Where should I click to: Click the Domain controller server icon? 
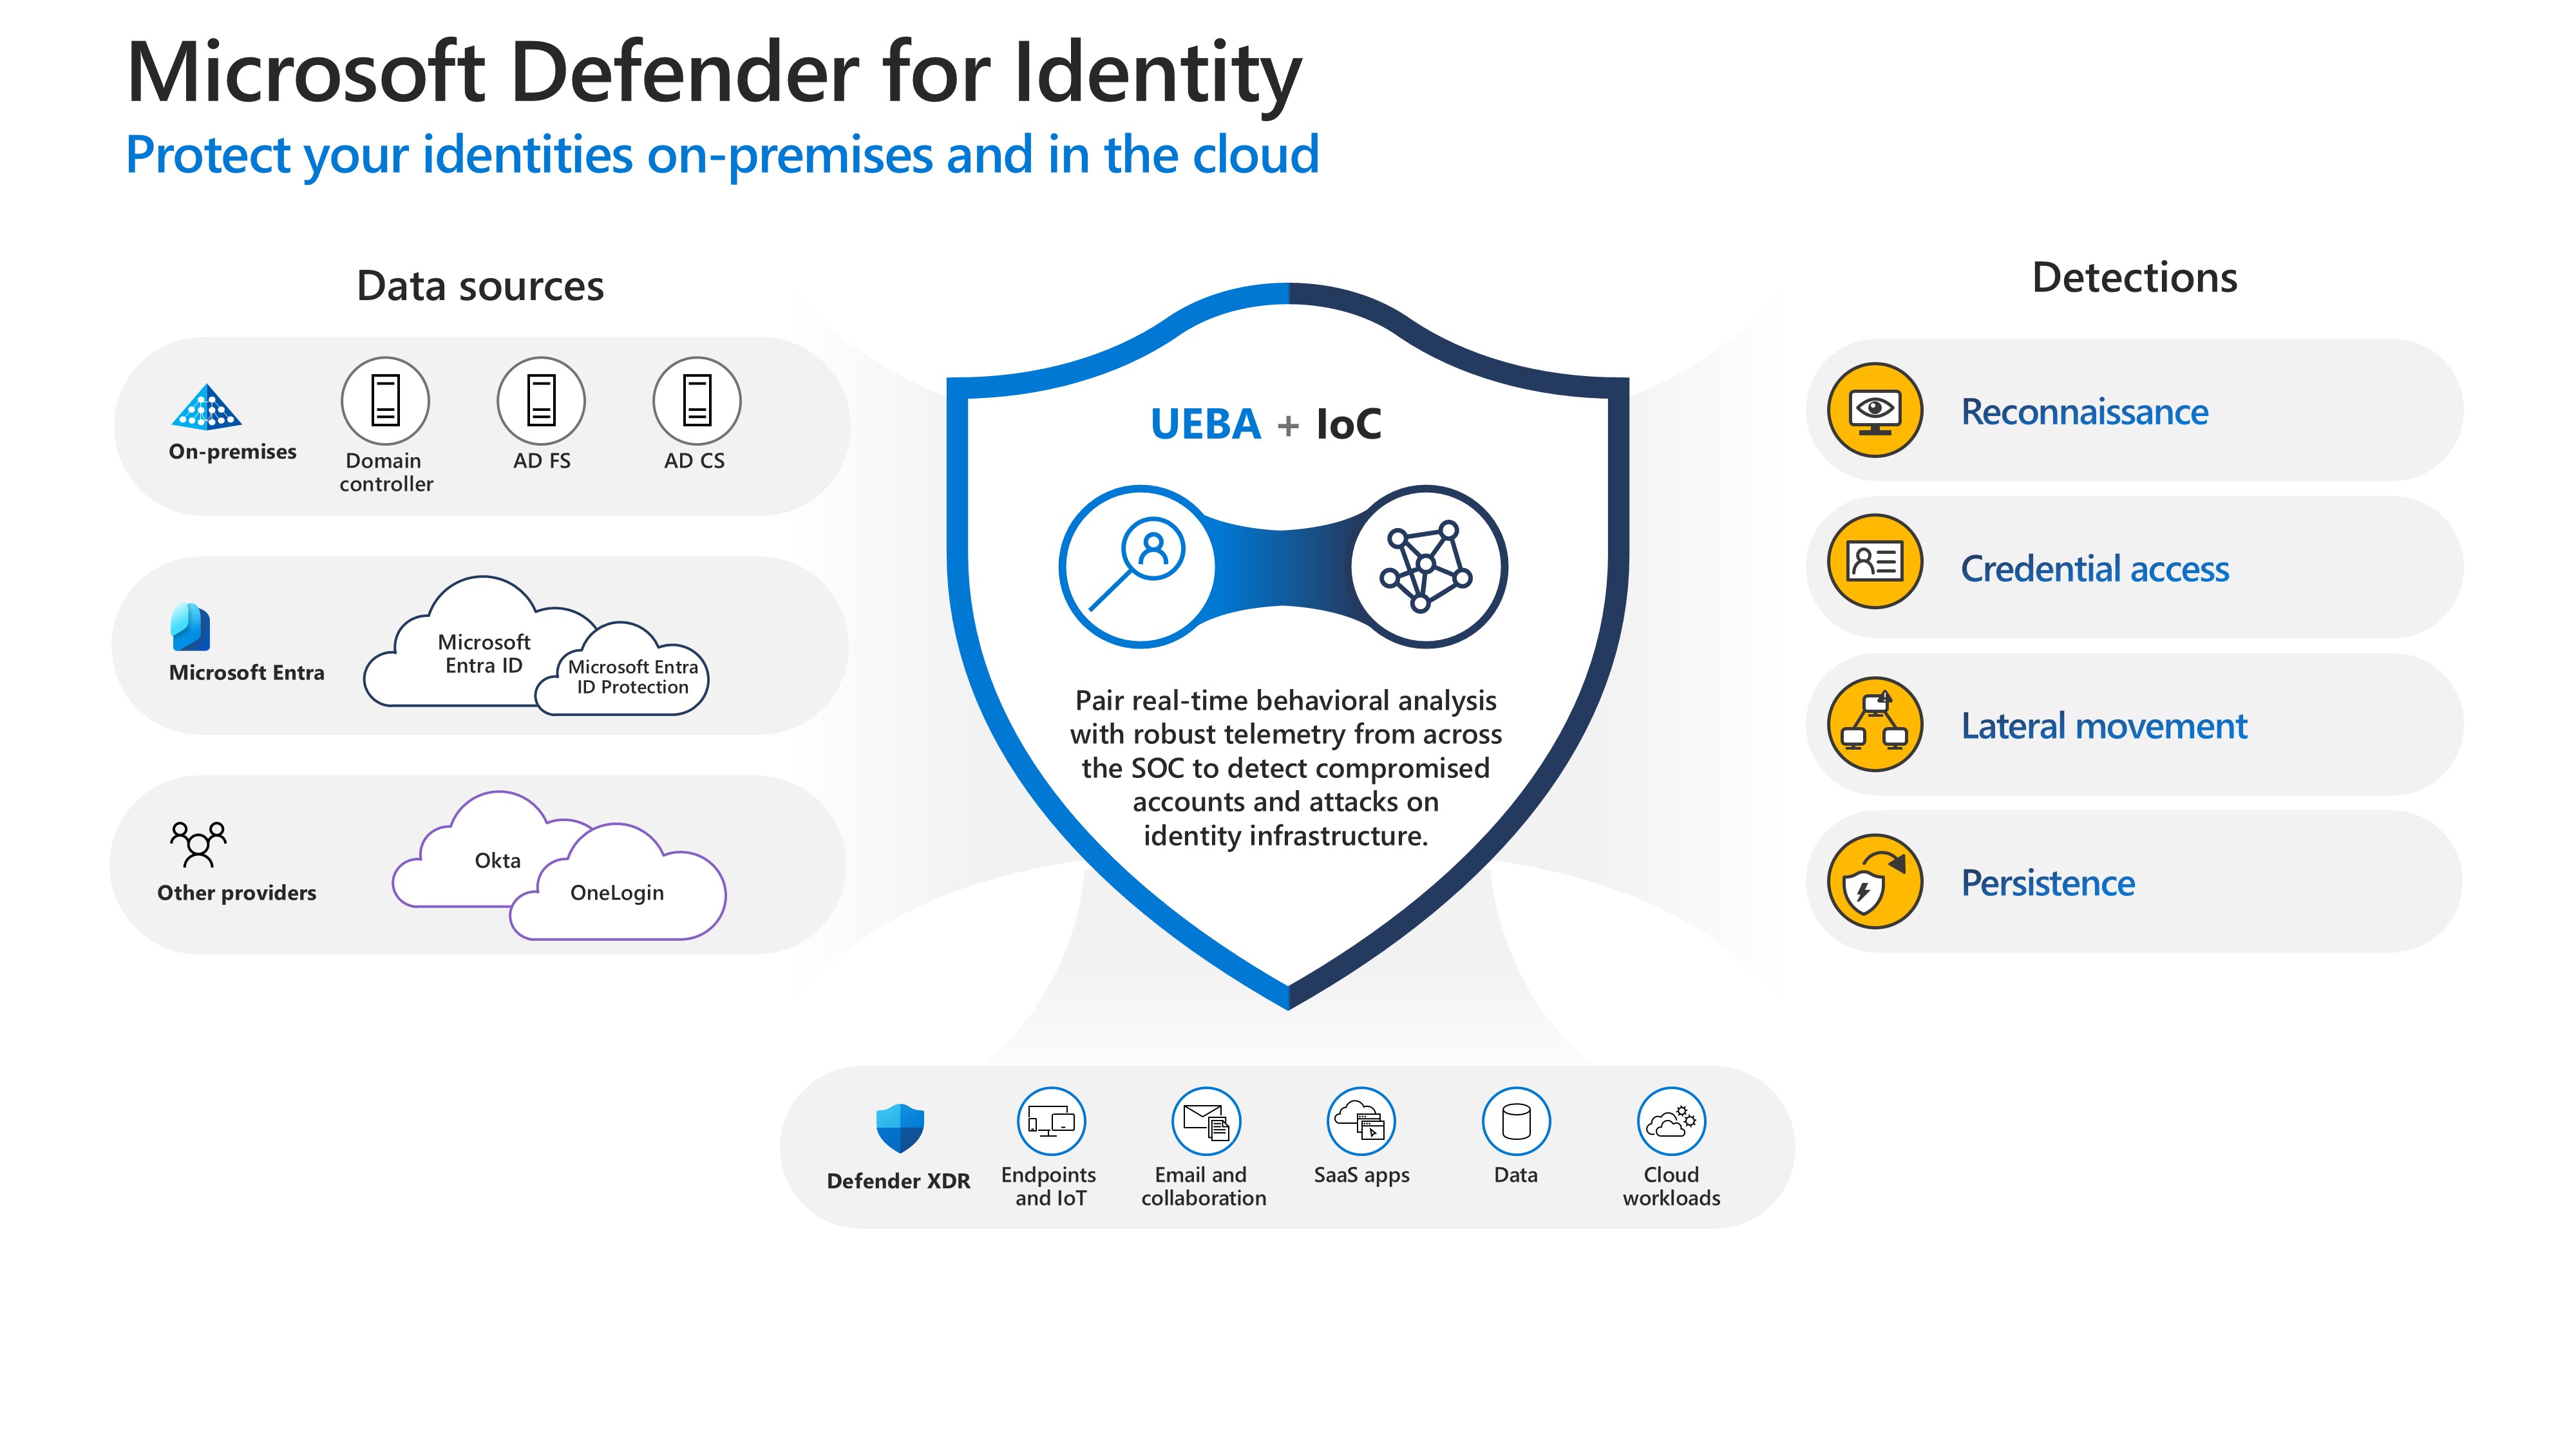(385, 400)
